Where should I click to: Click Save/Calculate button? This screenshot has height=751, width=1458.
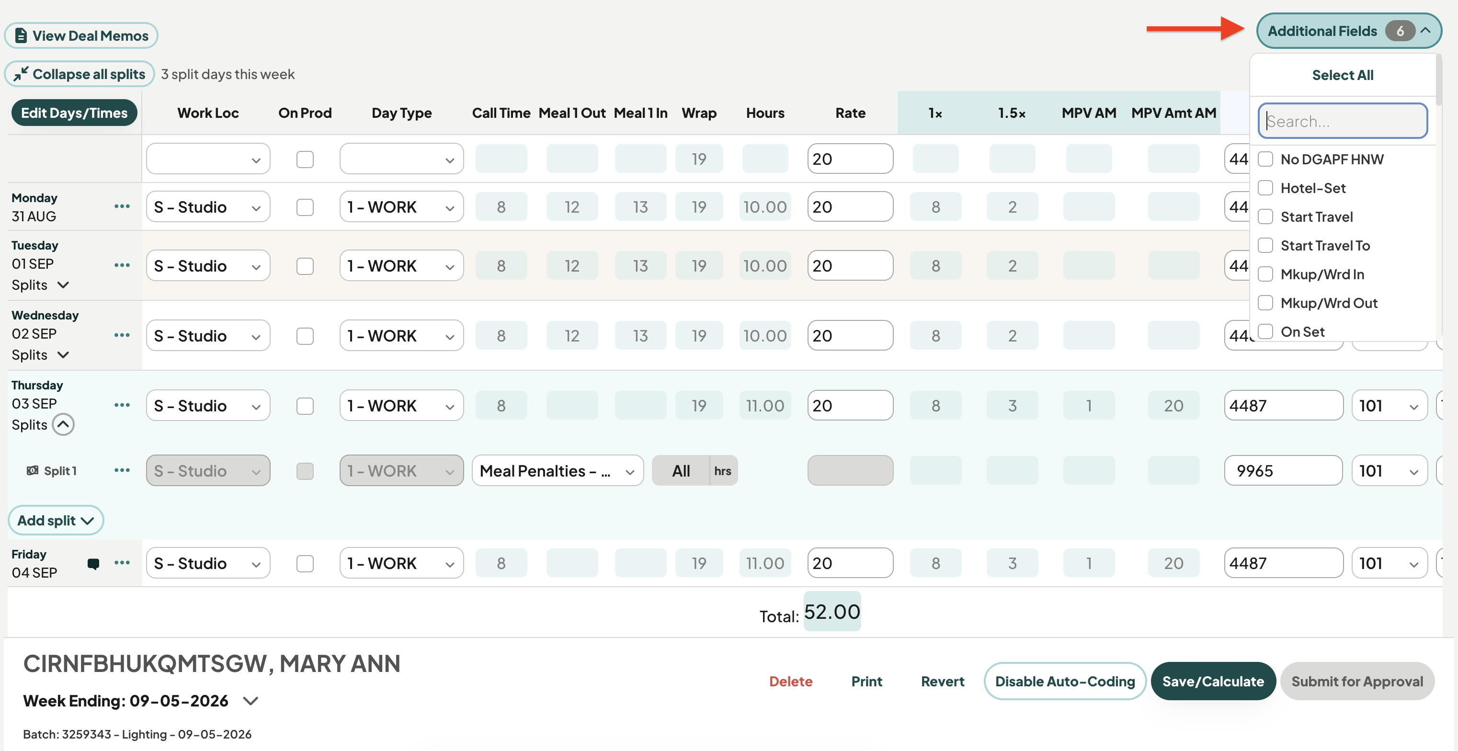(1213, 682)
